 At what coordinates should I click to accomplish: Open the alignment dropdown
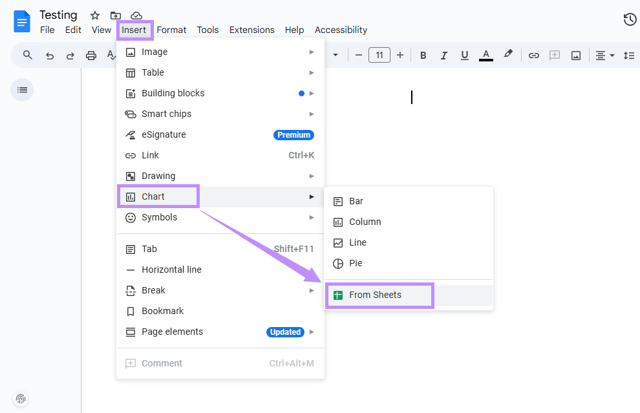tap(604, 55)
